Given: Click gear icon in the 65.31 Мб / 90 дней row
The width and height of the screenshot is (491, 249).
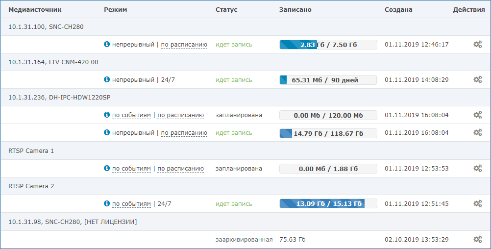Looking at the screenshot, I should tap(477, 80).
